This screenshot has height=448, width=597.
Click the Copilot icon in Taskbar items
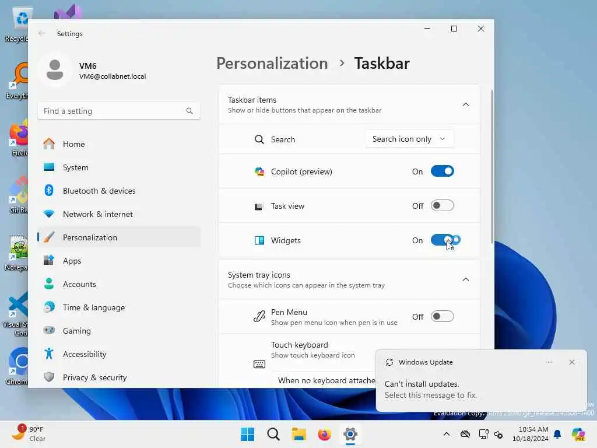click(x=259, y=171)
